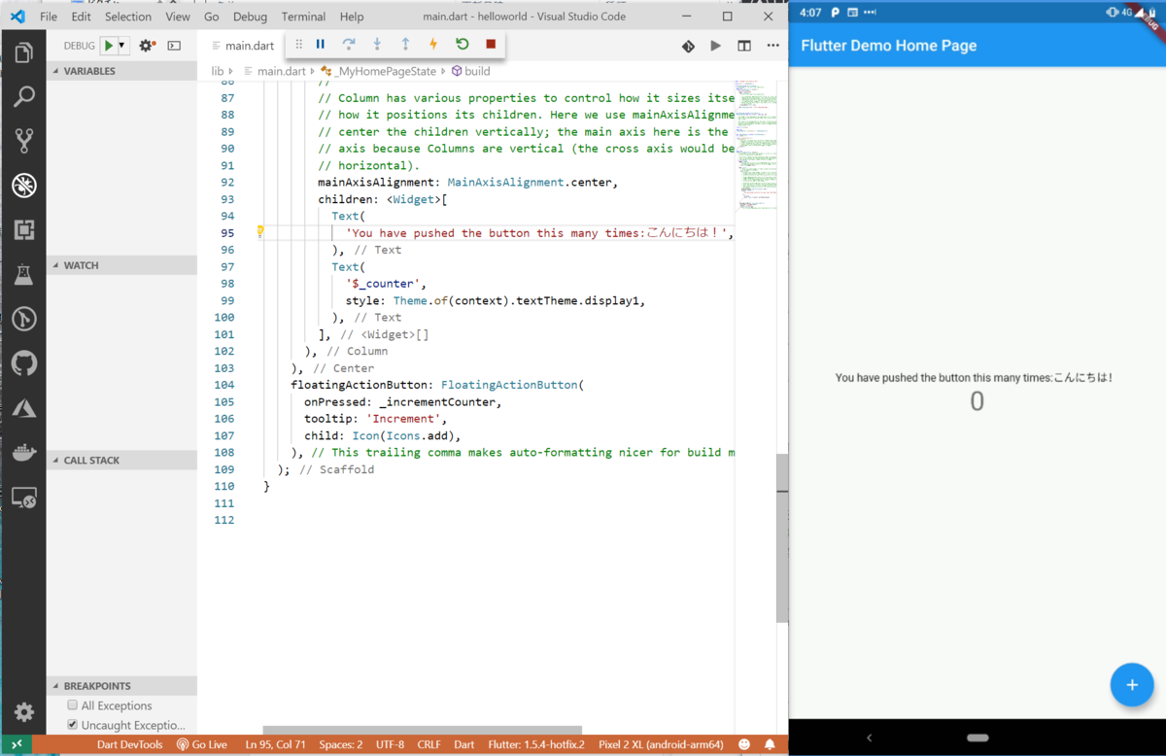Open the Docker view in activity bar
This screenshot has height=756, width=1166.
pyautogui.click(x=23, y=454)
